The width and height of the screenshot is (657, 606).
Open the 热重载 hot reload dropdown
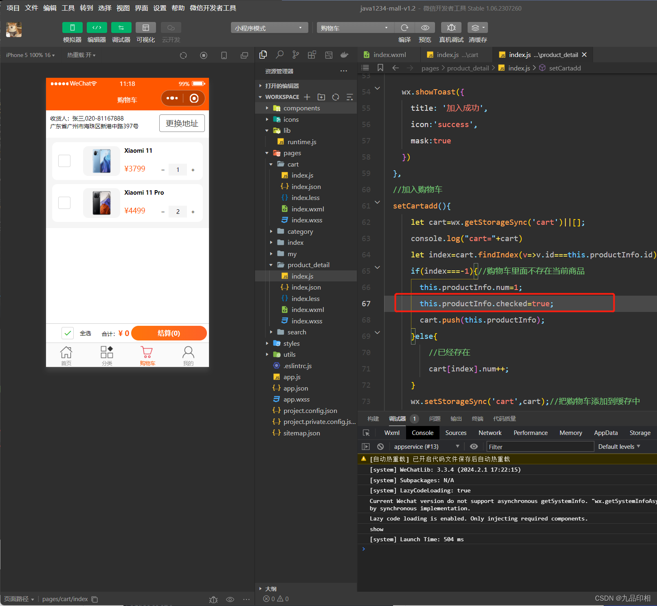pos(81,55)
